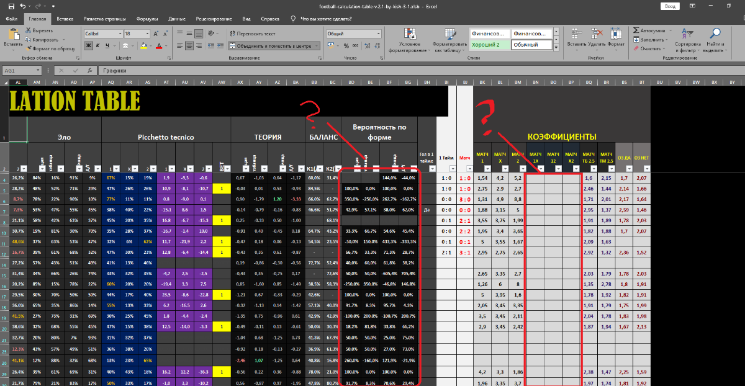Viewport: 745px width, 386px height.
Task: Activate the Формат по образцу format painter
Action: click(50, 48)
